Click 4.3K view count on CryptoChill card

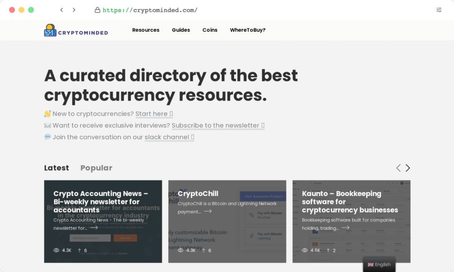coord(191,250)
